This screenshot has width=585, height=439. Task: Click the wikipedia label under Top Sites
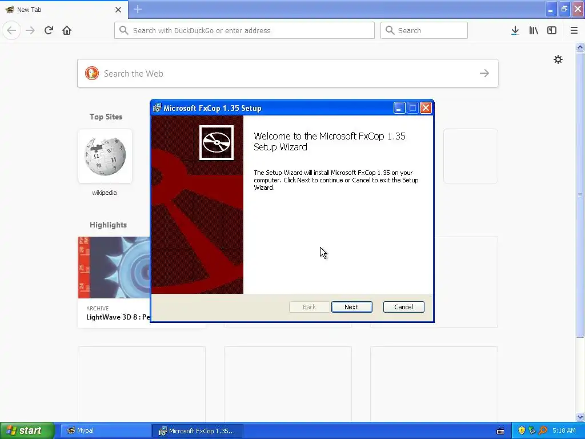(105, 193)
